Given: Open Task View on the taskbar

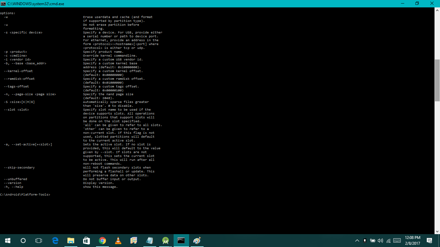Looking at the screenshot, I should coord(39,241).
